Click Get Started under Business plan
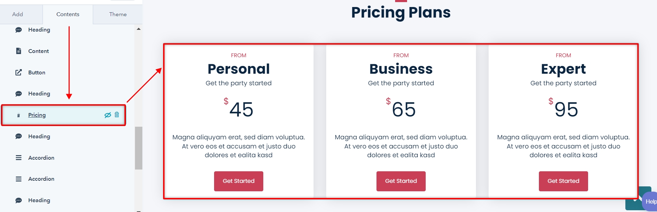This screenshot has height=212, width=657. click(x=401, y=181)
